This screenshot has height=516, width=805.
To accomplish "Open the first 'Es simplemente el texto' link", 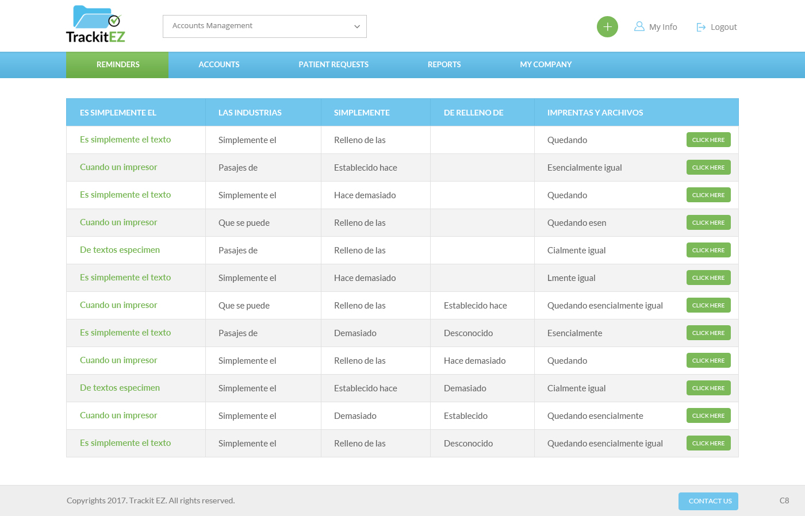I will [x=125, y=140].
